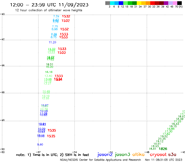The height and width of the screenshot is (162, 185).
Task: Click the '70 (ft)' legend label
Action: click(x=179, y=7)
